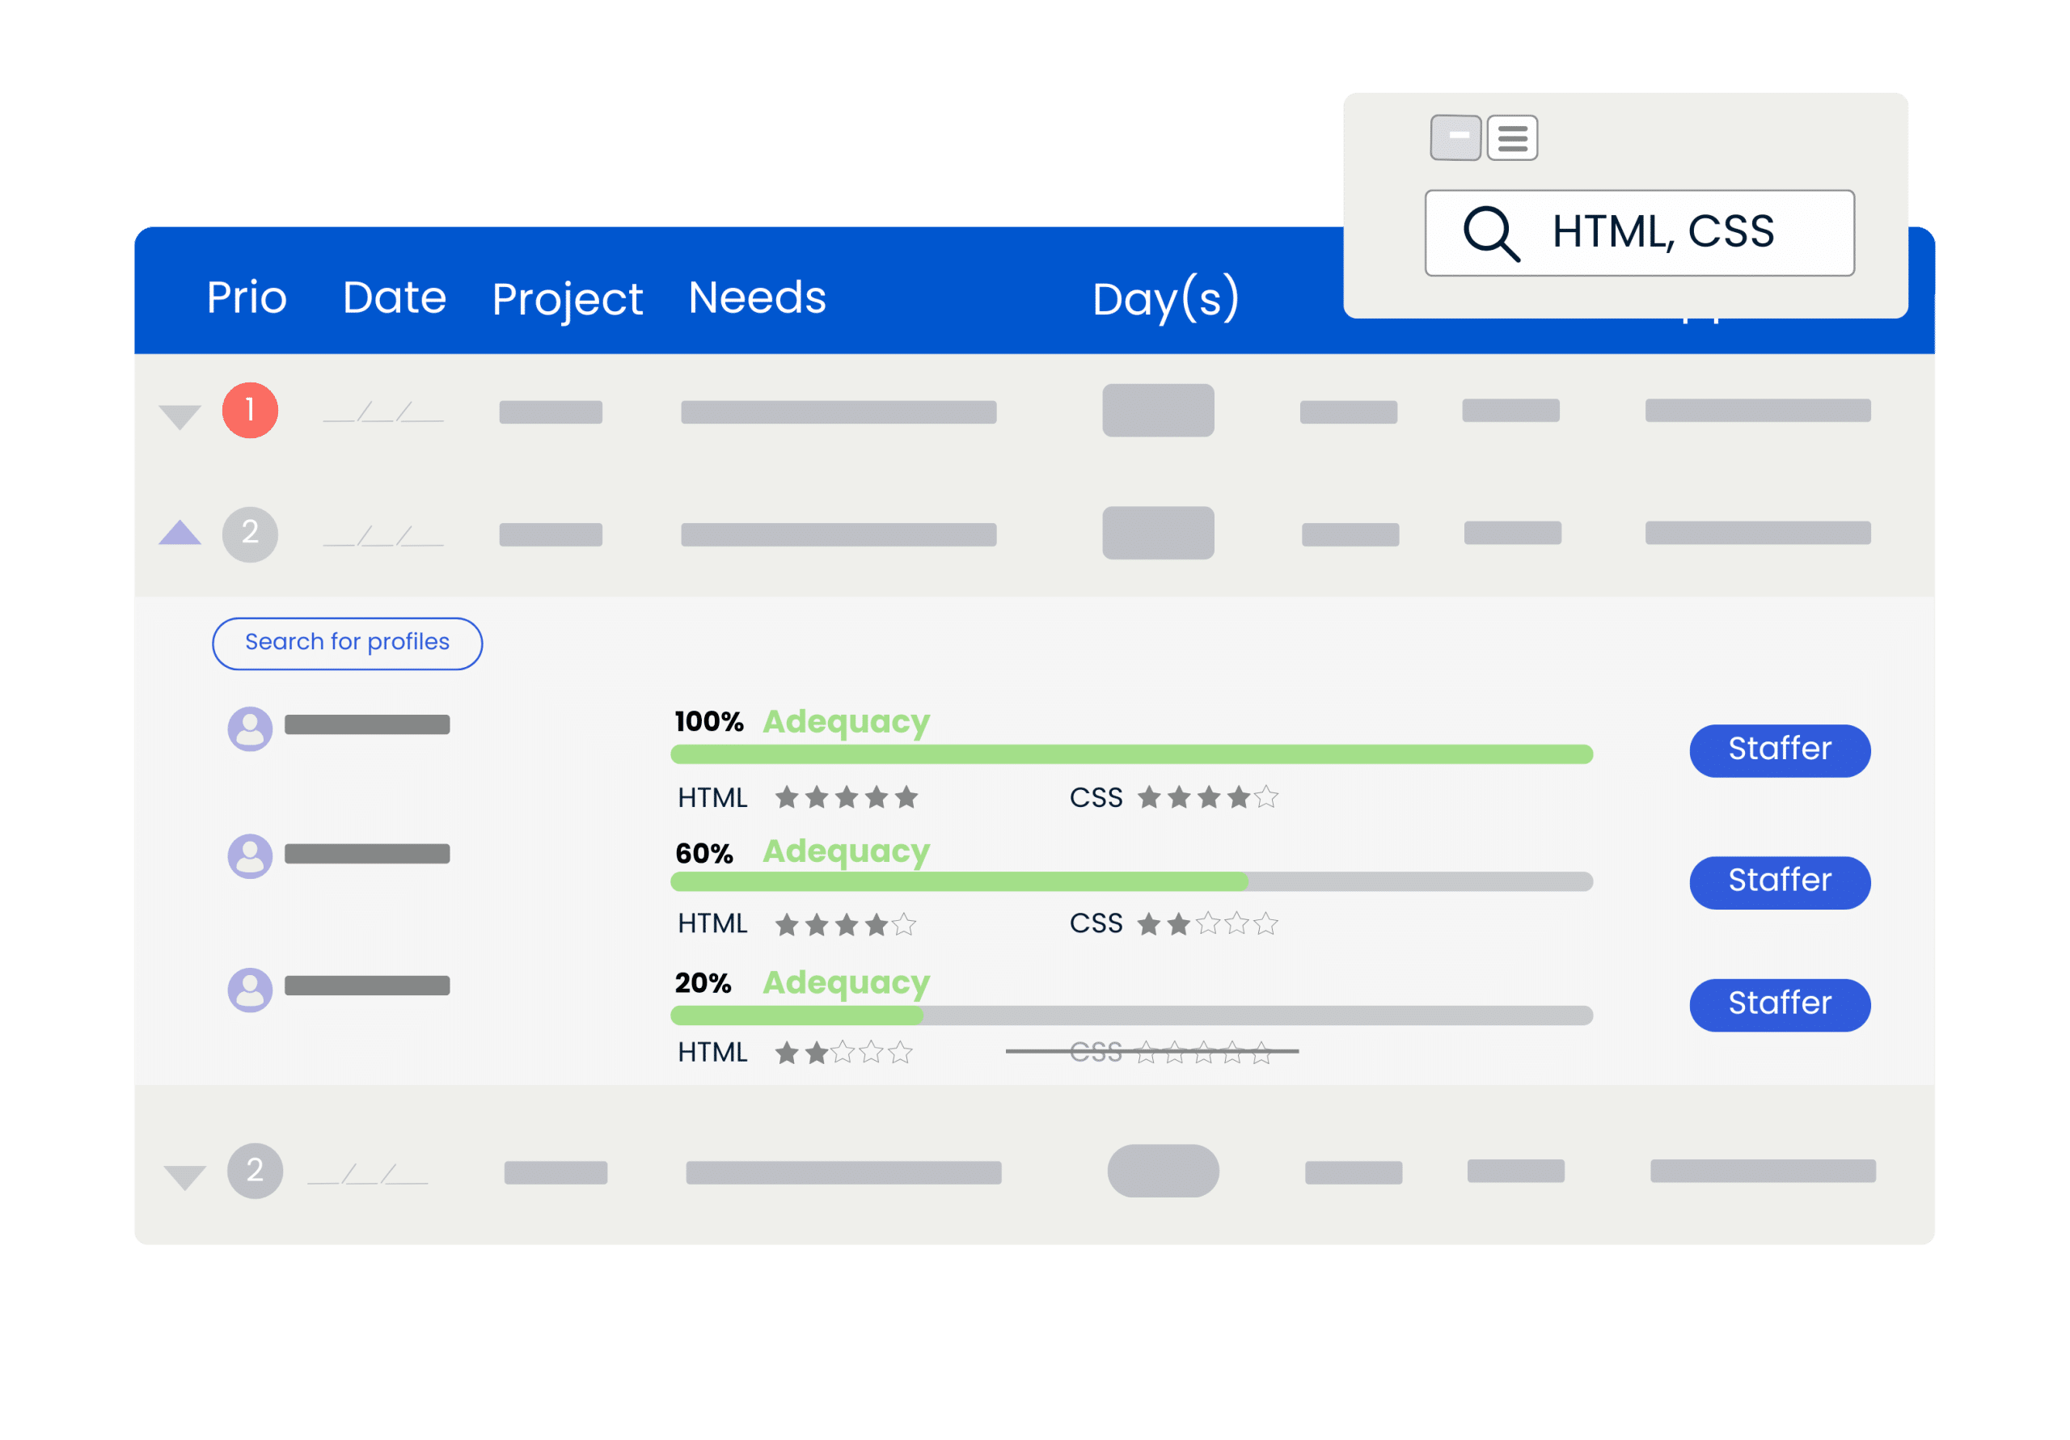This screenshot has height=1440, width=2070.
Task: Click CSS star rating of first profile
Action: tap(1207, 797)
